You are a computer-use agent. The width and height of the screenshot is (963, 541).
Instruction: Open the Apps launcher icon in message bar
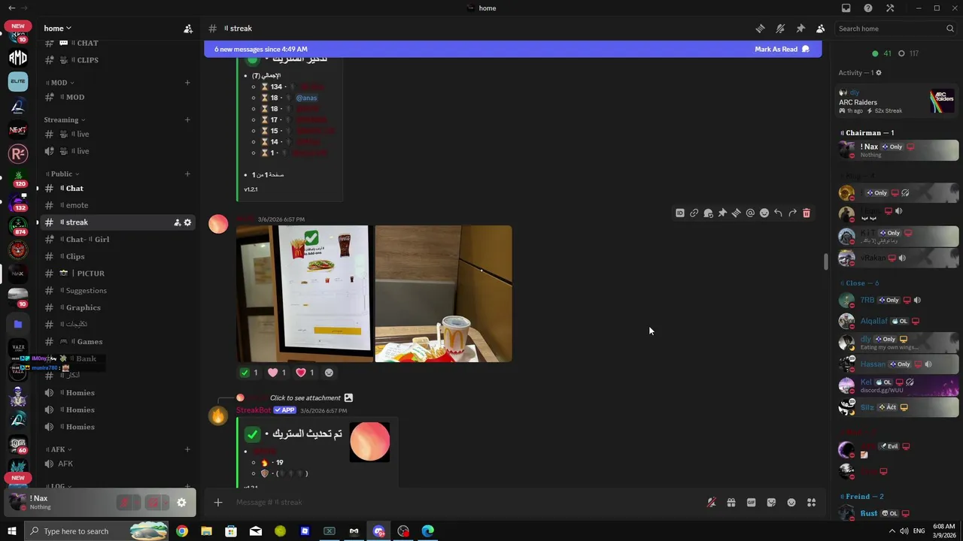[x=811, y=503]
